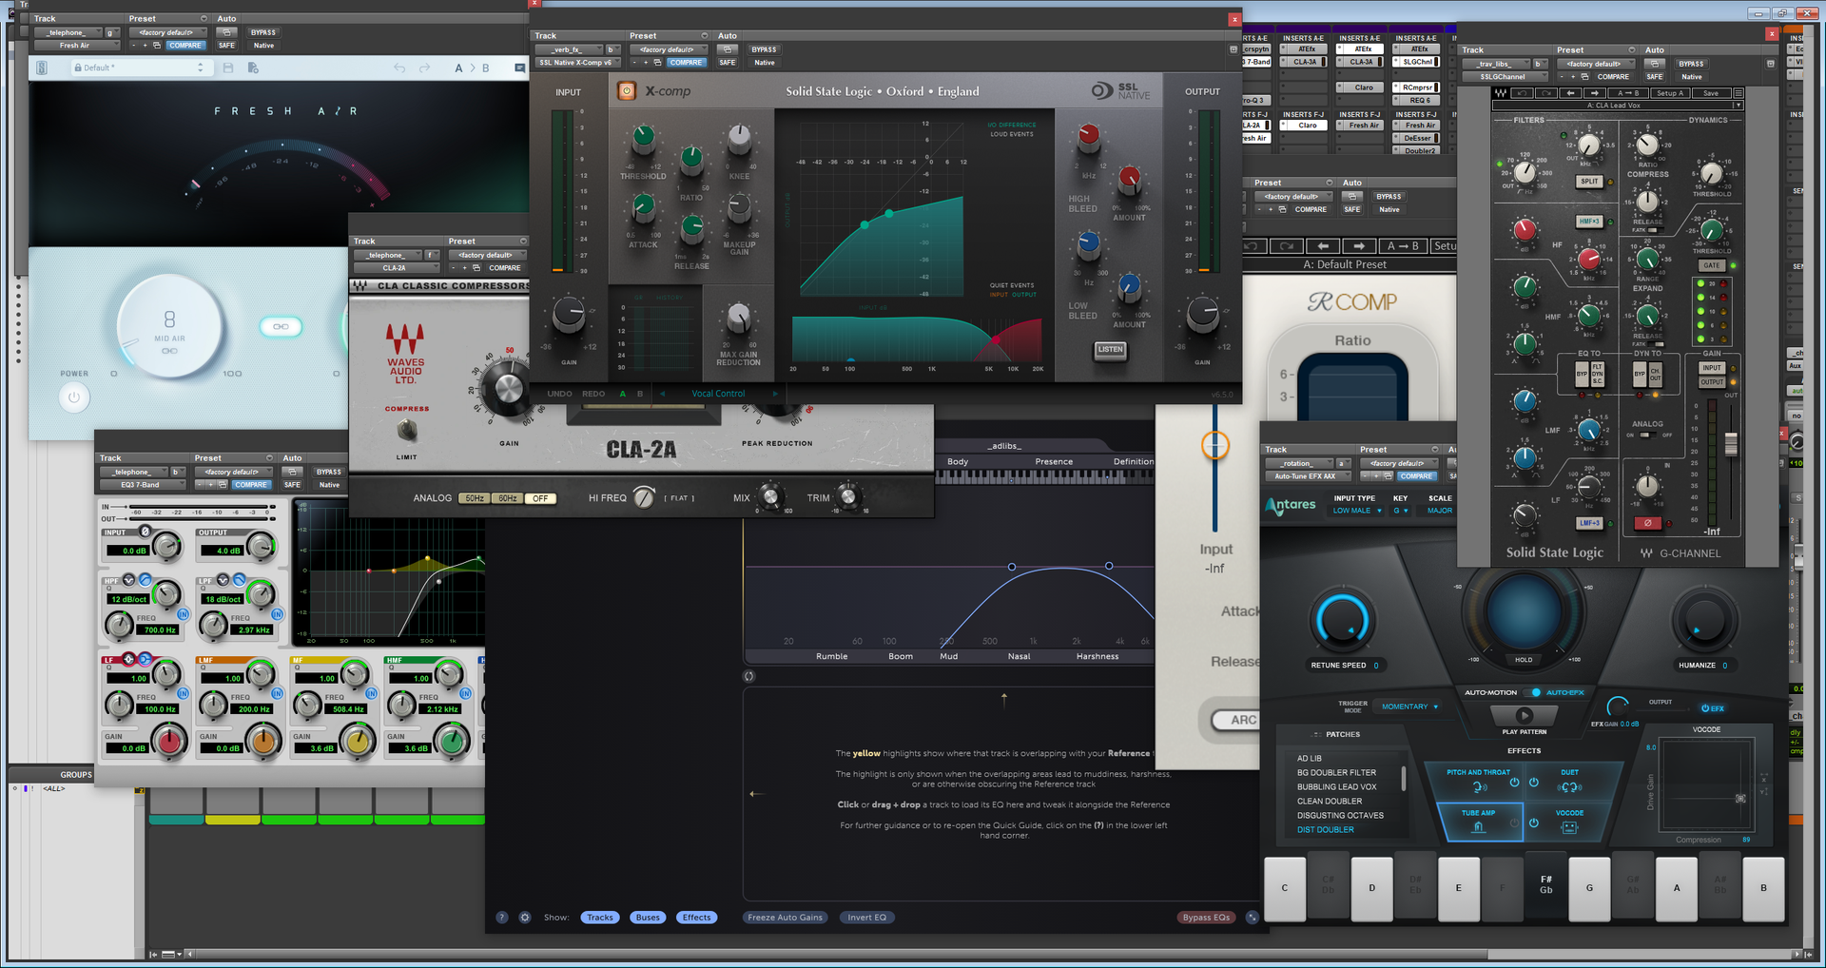Open the Trigger Mode Momentary dropdown

pos(1409,707)
